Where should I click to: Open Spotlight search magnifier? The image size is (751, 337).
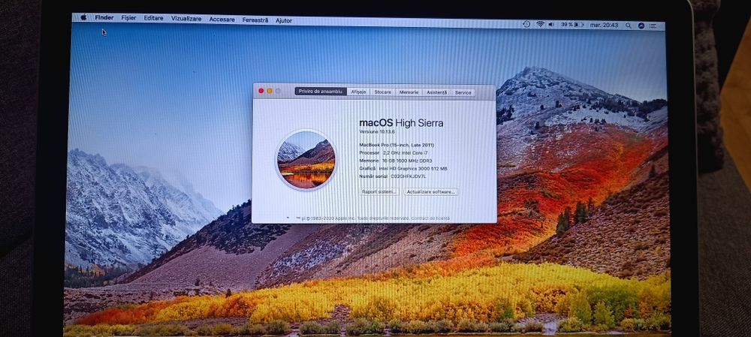(x=628, y=26)
